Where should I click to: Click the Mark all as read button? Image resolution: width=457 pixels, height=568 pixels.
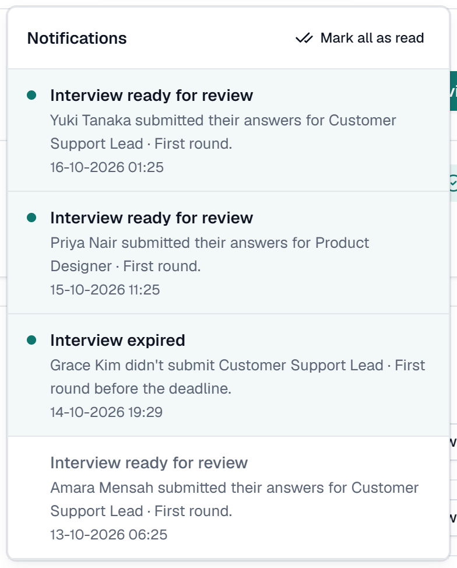360,38
